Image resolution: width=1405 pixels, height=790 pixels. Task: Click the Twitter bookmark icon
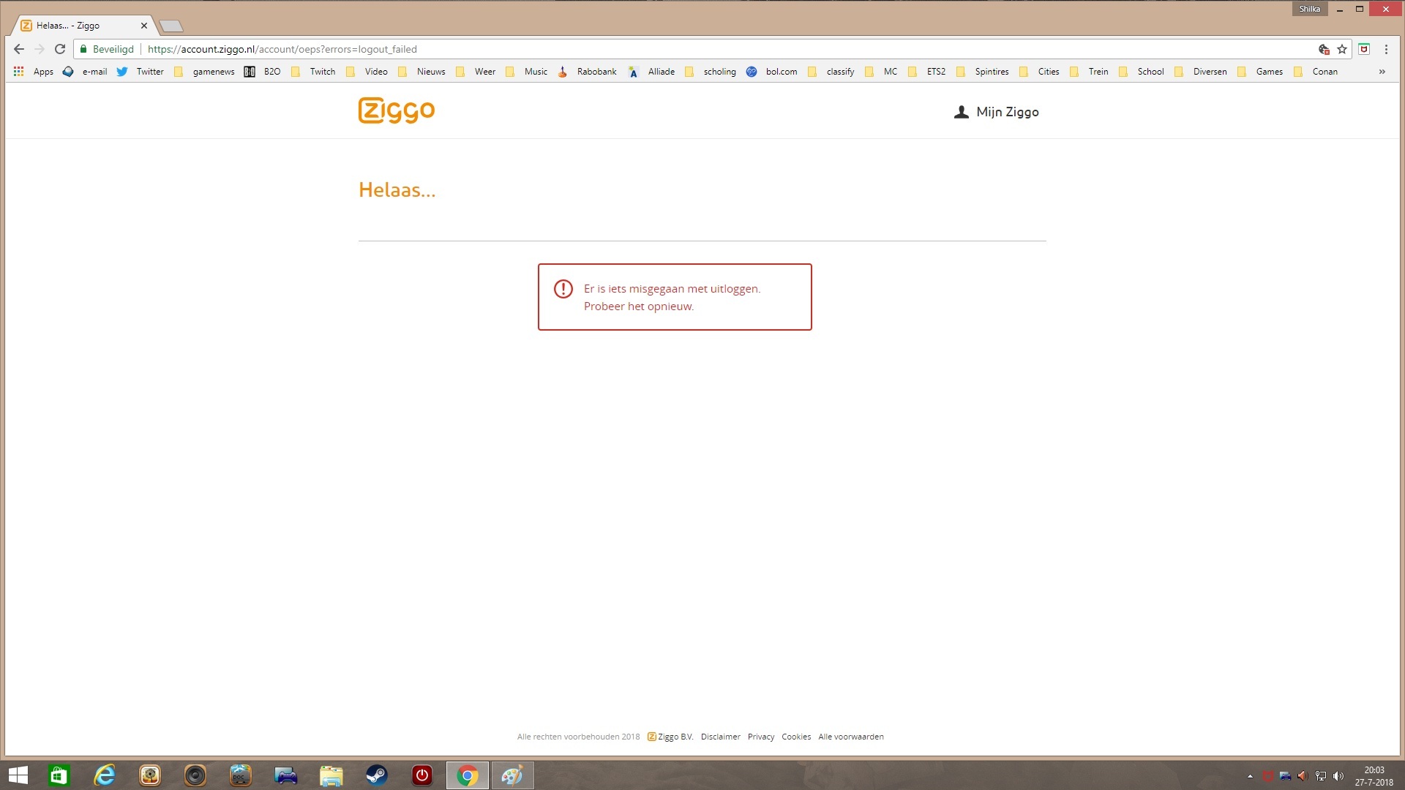(x=122, y=72)
